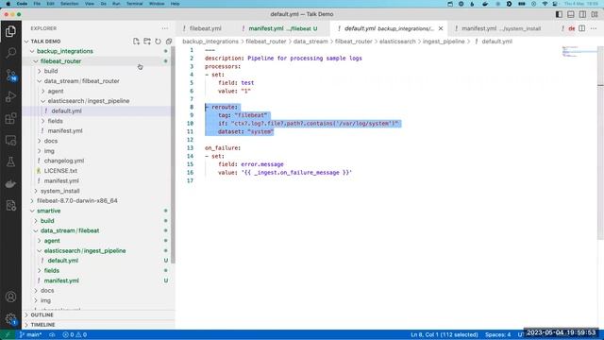
Task: Click the Ln 8, Col 1 position indicator
Action: click(445, 334)
